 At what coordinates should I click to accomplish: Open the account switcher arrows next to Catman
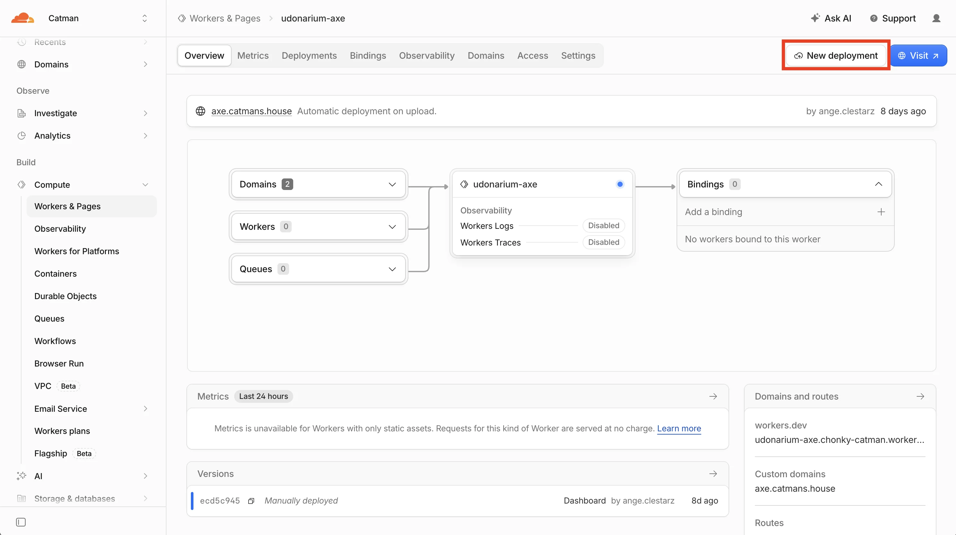(x=145, y=18)
